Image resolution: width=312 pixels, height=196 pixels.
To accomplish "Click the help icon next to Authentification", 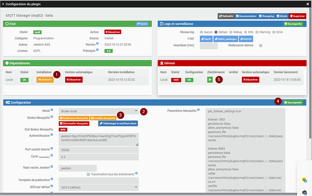I will pyautogui.click(x=52, y=134).
